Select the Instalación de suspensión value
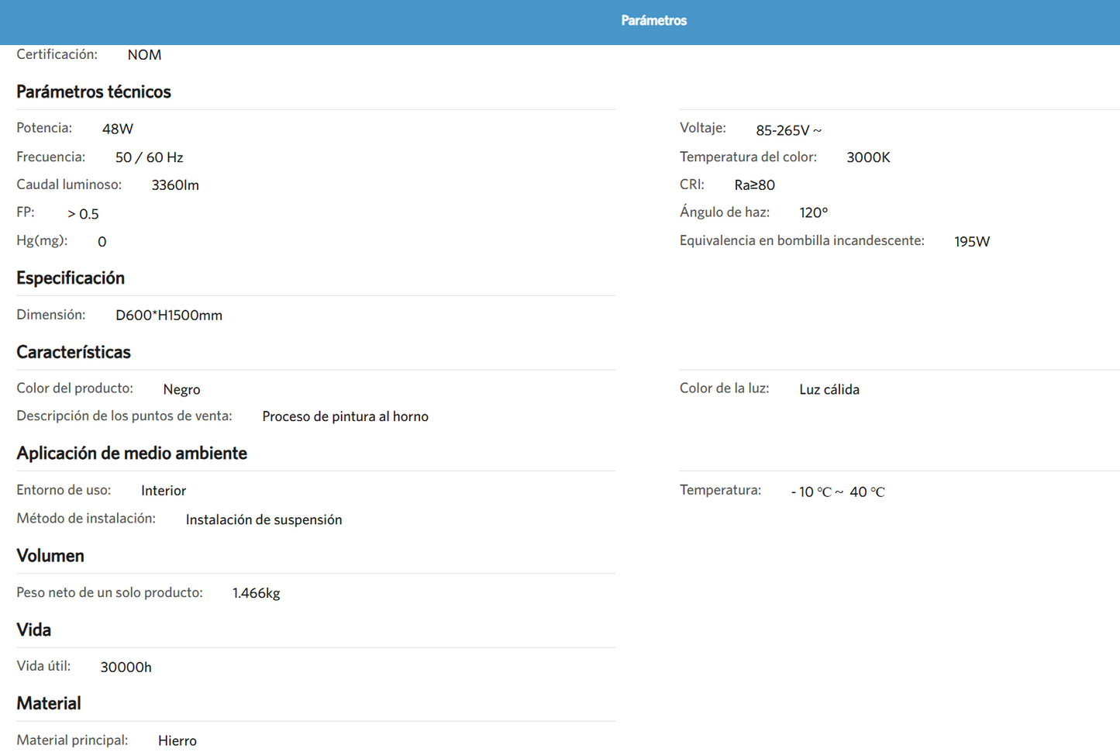The height and width of the screenshot is (752, 1120). pyautogui.click(x=264, y=519)
